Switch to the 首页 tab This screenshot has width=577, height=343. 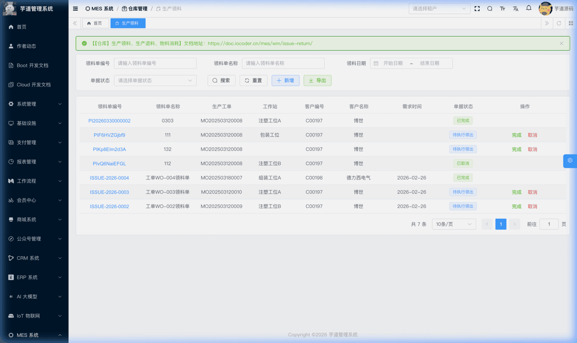point(95,23)
